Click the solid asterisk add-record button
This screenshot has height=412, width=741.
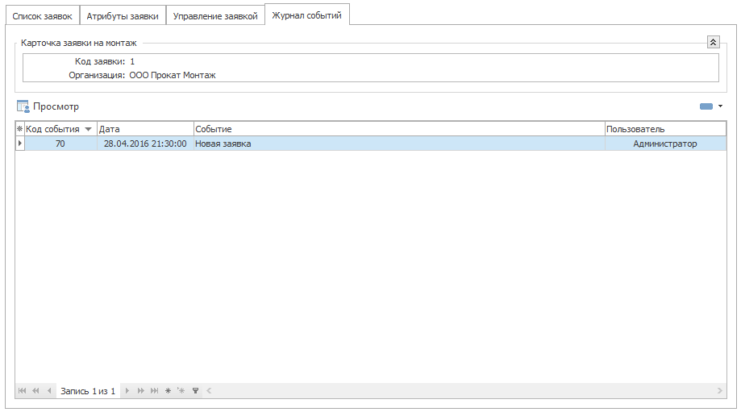[x=168, y=391]
